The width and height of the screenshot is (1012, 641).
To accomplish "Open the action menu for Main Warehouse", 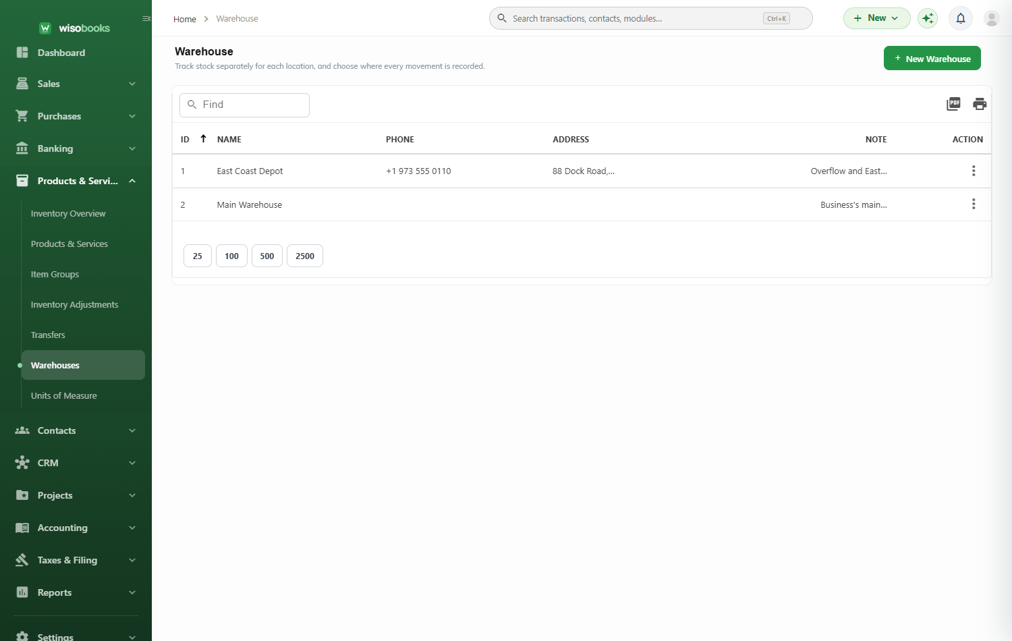I will tap(974, 204).
